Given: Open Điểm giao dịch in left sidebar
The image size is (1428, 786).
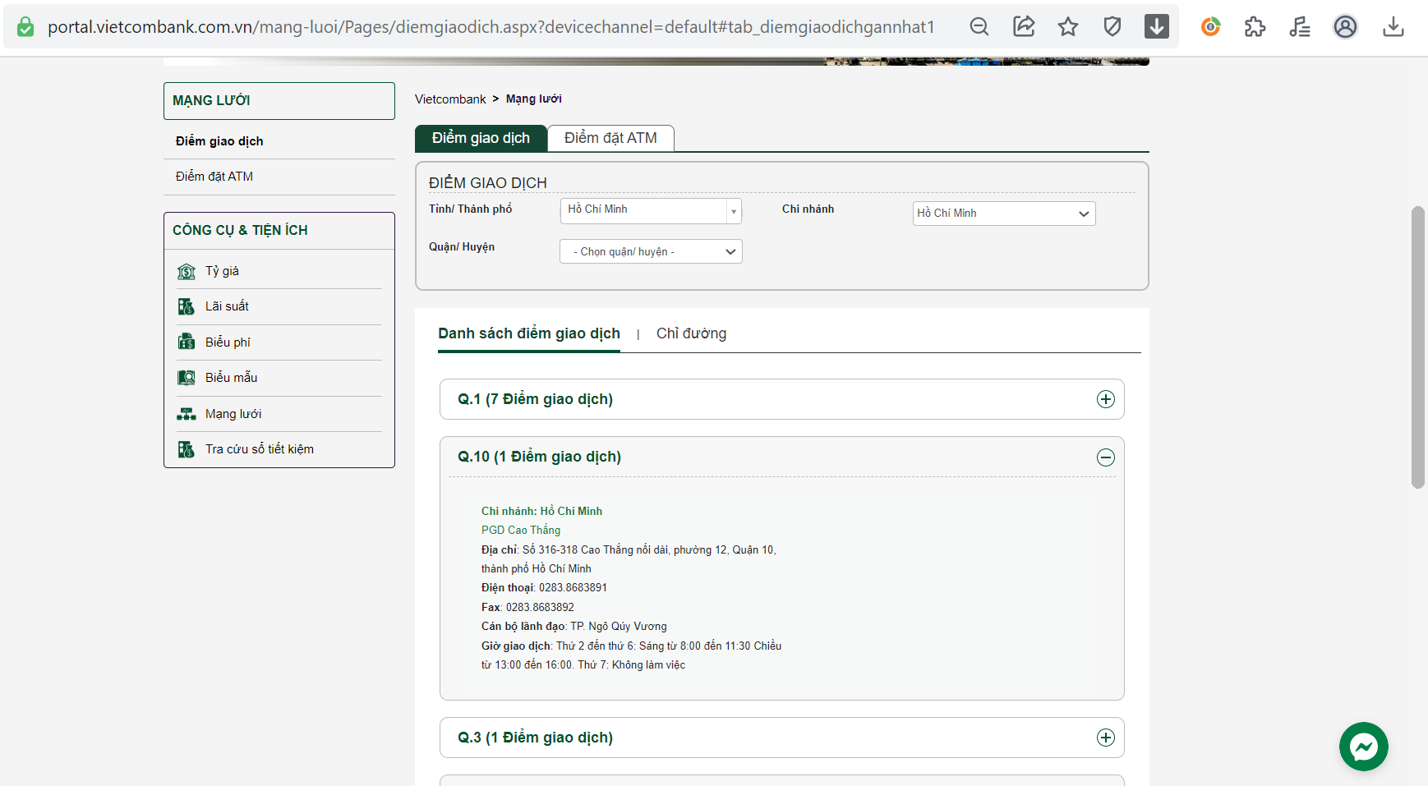Looking at the screenshot, I should click(219, 141).
